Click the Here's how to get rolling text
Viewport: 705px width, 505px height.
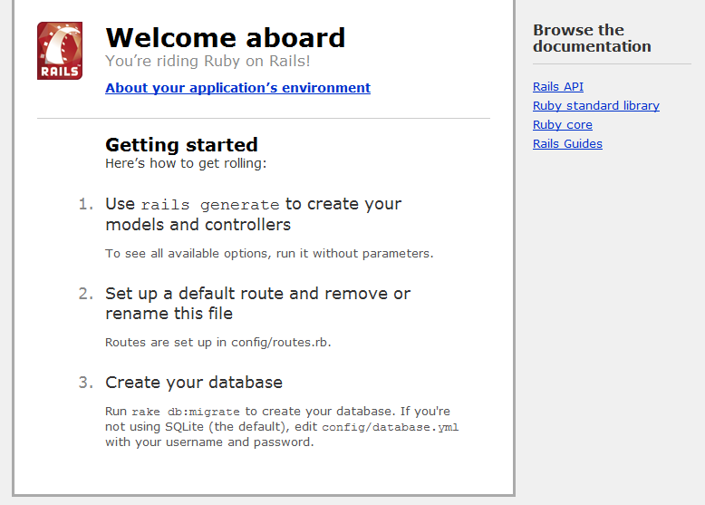click(185, 164)
